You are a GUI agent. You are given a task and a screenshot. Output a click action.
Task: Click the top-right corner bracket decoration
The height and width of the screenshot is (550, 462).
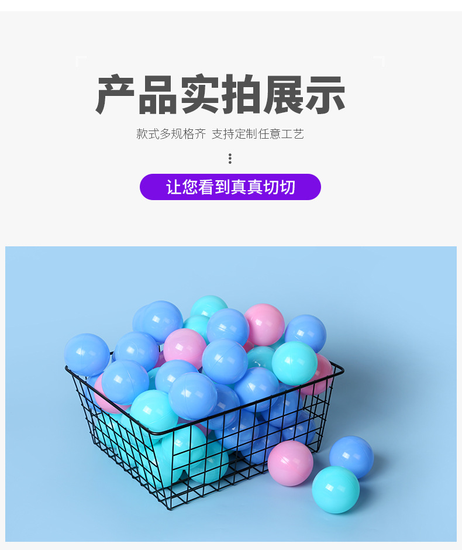coord(380,61)
